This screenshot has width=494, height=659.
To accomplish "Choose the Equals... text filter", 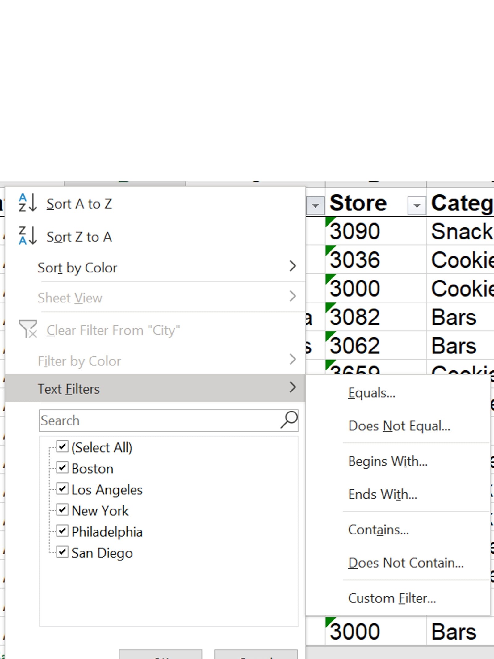I will tap(371, 393).
